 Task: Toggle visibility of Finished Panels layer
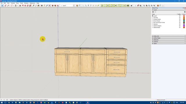point(180,19)
